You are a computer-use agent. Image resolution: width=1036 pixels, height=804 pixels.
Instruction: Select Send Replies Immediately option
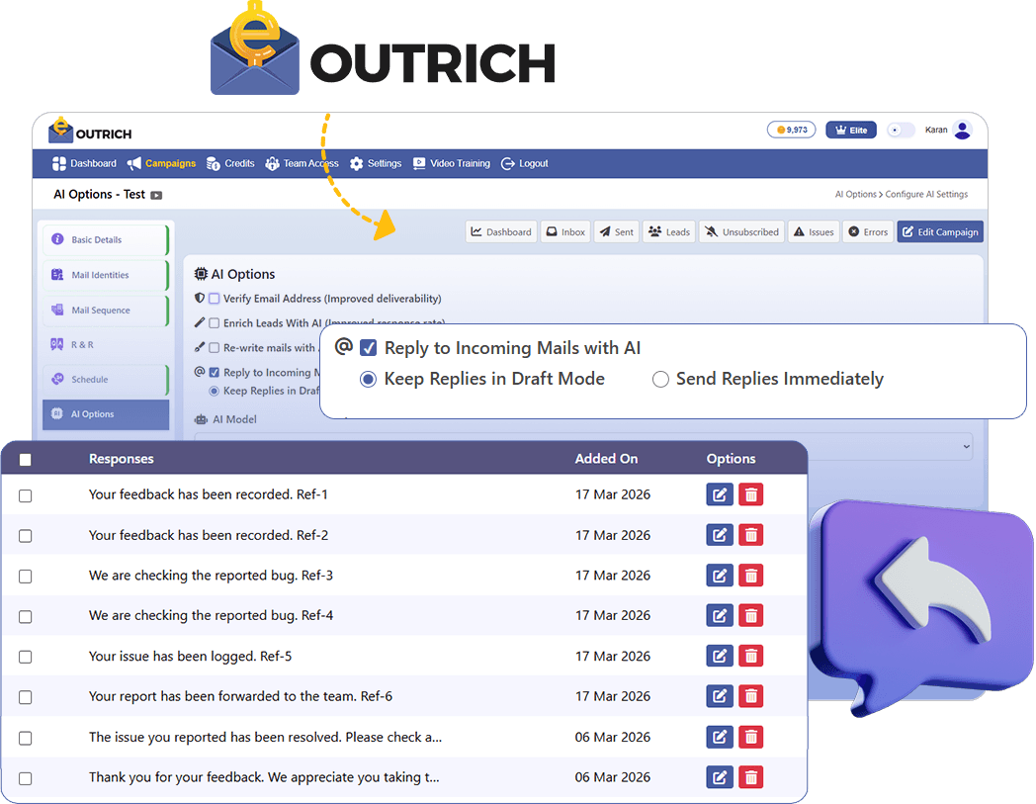[x=660, y=380]
